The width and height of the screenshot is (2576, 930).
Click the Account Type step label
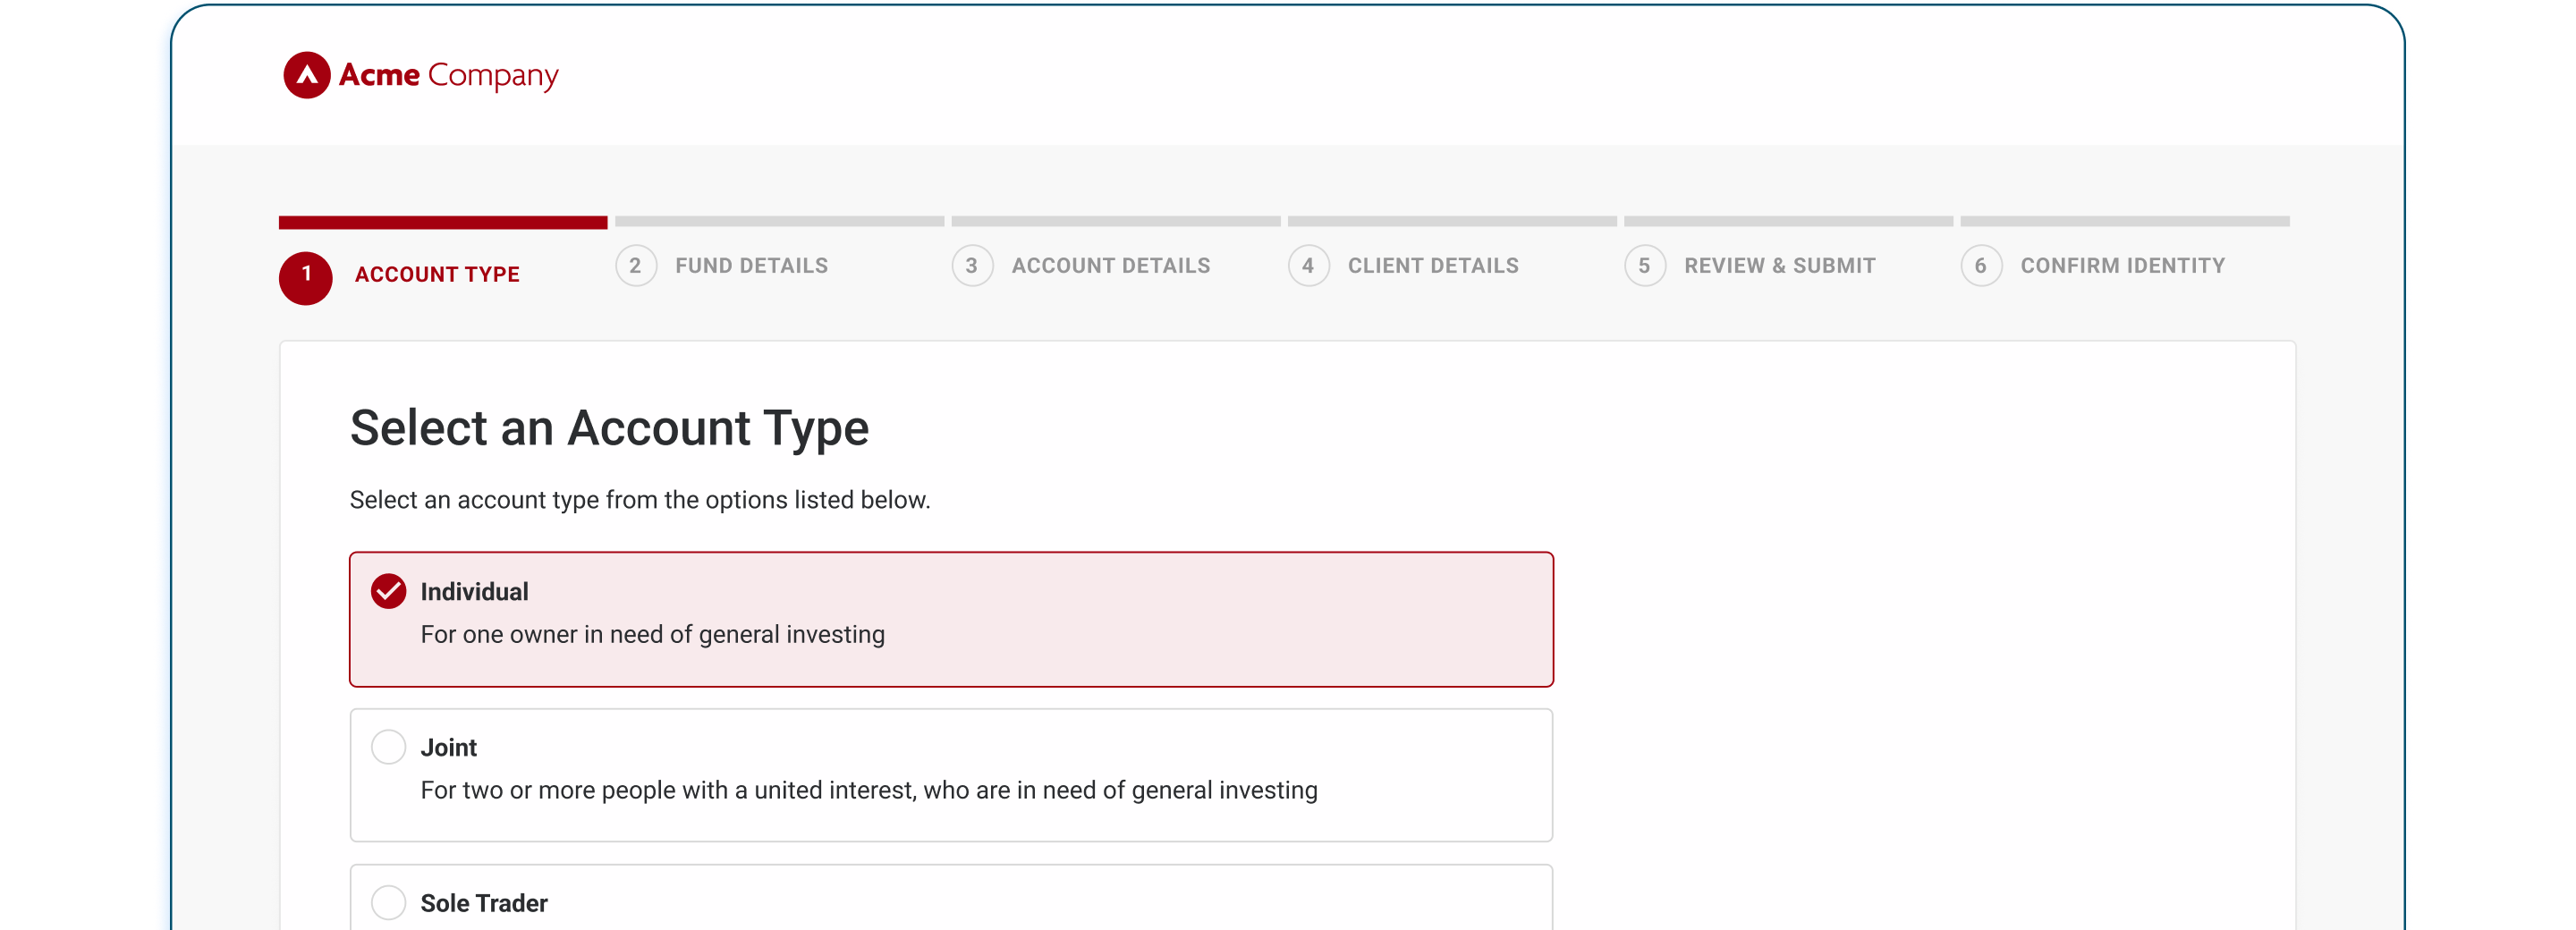coord(437,274)
